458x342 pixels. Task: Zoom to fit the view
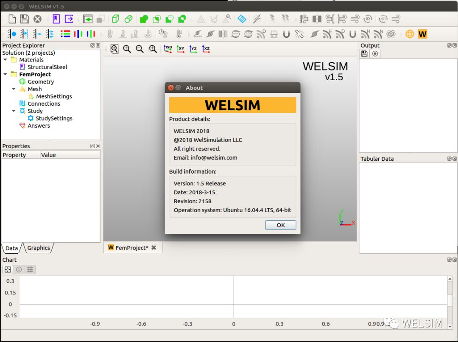coord(114,49)
